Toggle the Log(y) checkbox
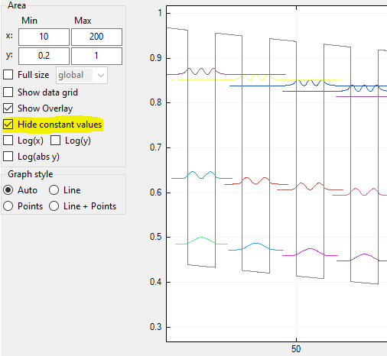Image resolution: width=387 pixels, height=356 pixels. [55, 141]
